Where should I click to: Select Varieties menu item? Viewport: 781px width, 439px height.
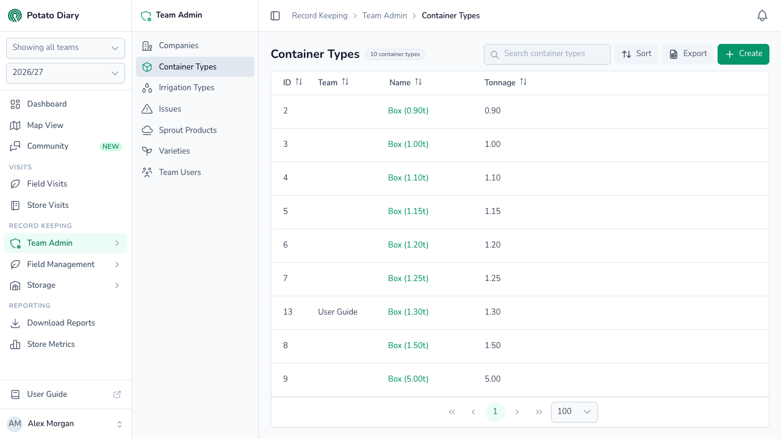[195, 151]
